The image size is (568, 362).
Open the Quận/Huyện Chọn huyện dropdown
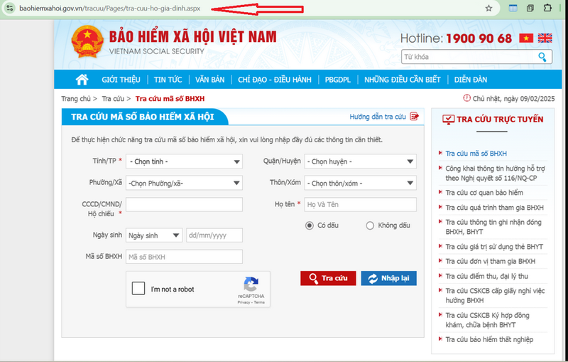(360, 161)
